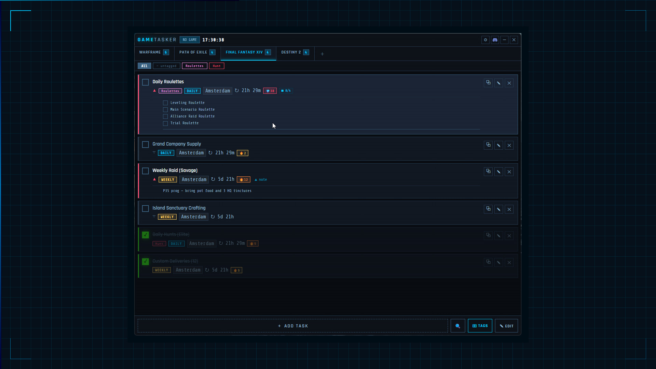The height and width of the screenshot is (369, 656).
Task: Click the Hunt tag on Daily Hunts (Elite)
Action: point(159,244)
